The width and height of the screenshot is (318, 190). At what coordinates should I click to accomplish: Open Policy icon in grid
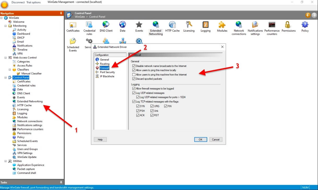(305, 27)
